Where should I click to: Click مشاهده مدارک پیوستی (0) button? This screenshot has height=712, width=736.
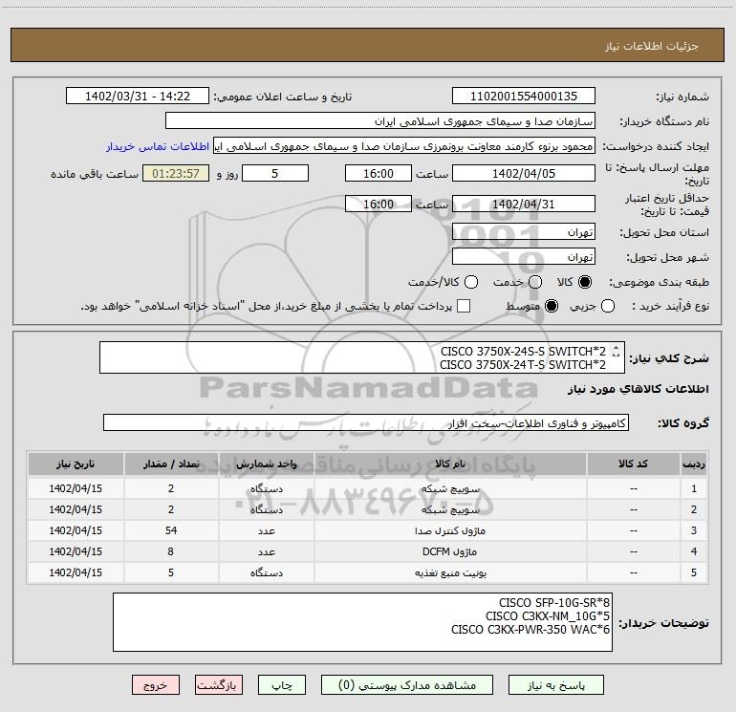[x=407, y=685]
